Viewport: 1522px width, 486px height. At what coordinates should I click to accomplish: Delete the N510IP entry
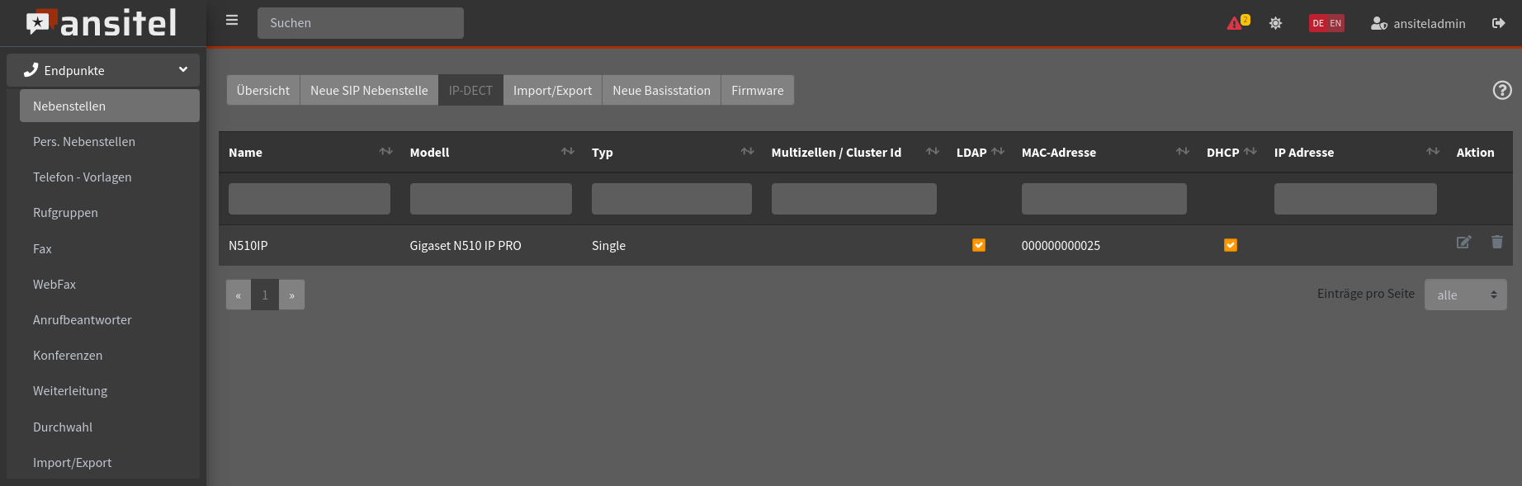click(x=1496, y=243)
